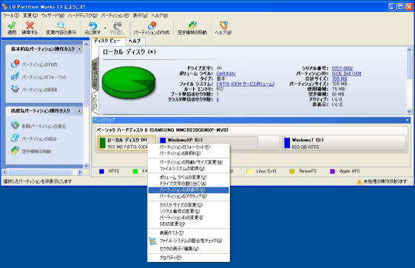This screenshot has height=268, width=415.
Task: Click 空き領域の移動 icon in advanced tasks panel
Action: tap(15, 151)
